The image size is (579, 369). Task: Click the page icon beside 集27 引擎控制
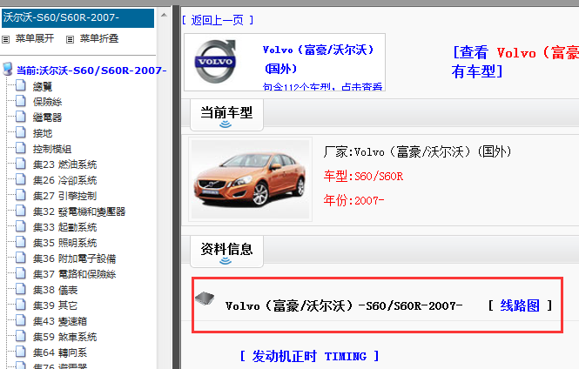pyautogui.click(x=21, y=195)
